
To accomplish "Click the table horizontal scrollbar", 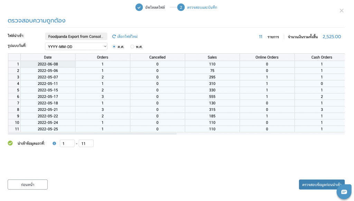I will (x=92, y=134).
